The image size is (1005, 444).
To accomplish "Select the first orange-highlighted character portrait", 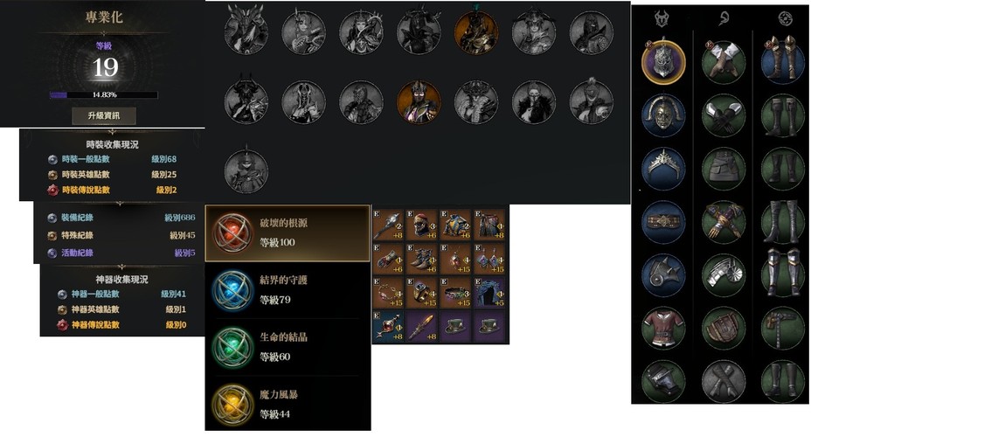I will pyautogui.click(x=476, y=32).
